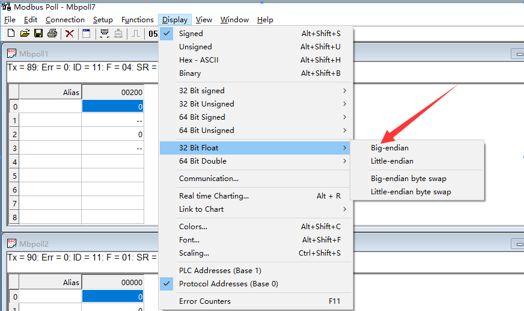The image size is (524, 311).
Task: Open the Colors... settings entry
Action: tap(193, 227)
